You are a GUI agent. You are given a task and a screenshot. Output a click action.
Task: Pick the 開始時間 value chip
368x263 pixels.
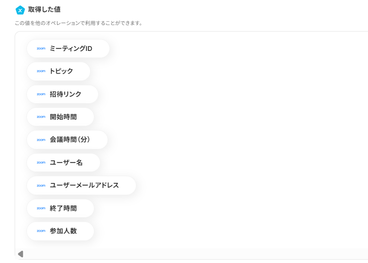[x=60, y=117]
